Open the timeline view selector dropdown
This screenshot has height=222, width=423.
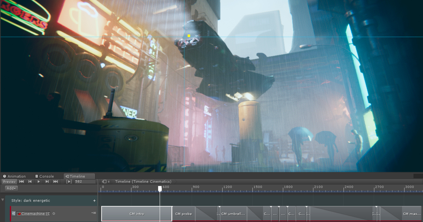(109, 181)
